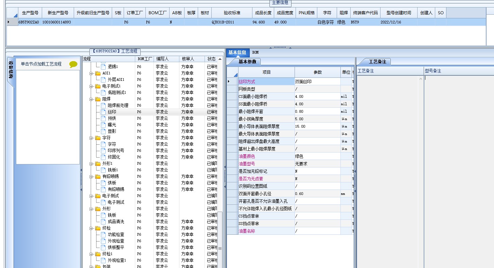Collapse the 字符 folder node
Screen dimensions: 494x268
[x=91, y=138]
